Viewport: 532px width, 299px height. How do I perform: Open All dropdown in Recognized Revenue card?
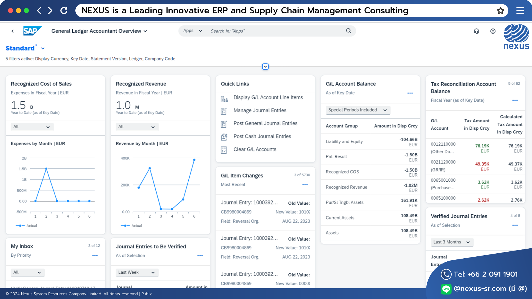pyautogui.click(x=137, y=127)
